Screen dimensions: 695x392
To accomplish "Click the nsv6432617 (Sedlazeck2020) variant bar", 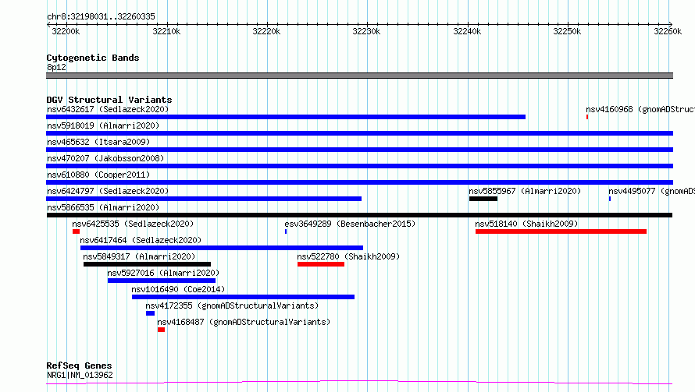I will (x=286, y=117).
